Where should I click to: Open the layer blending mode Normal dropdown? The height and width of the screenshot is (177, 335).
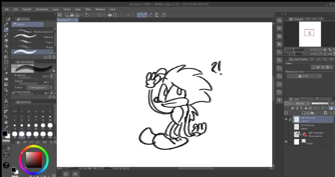[x=301, y=104]
